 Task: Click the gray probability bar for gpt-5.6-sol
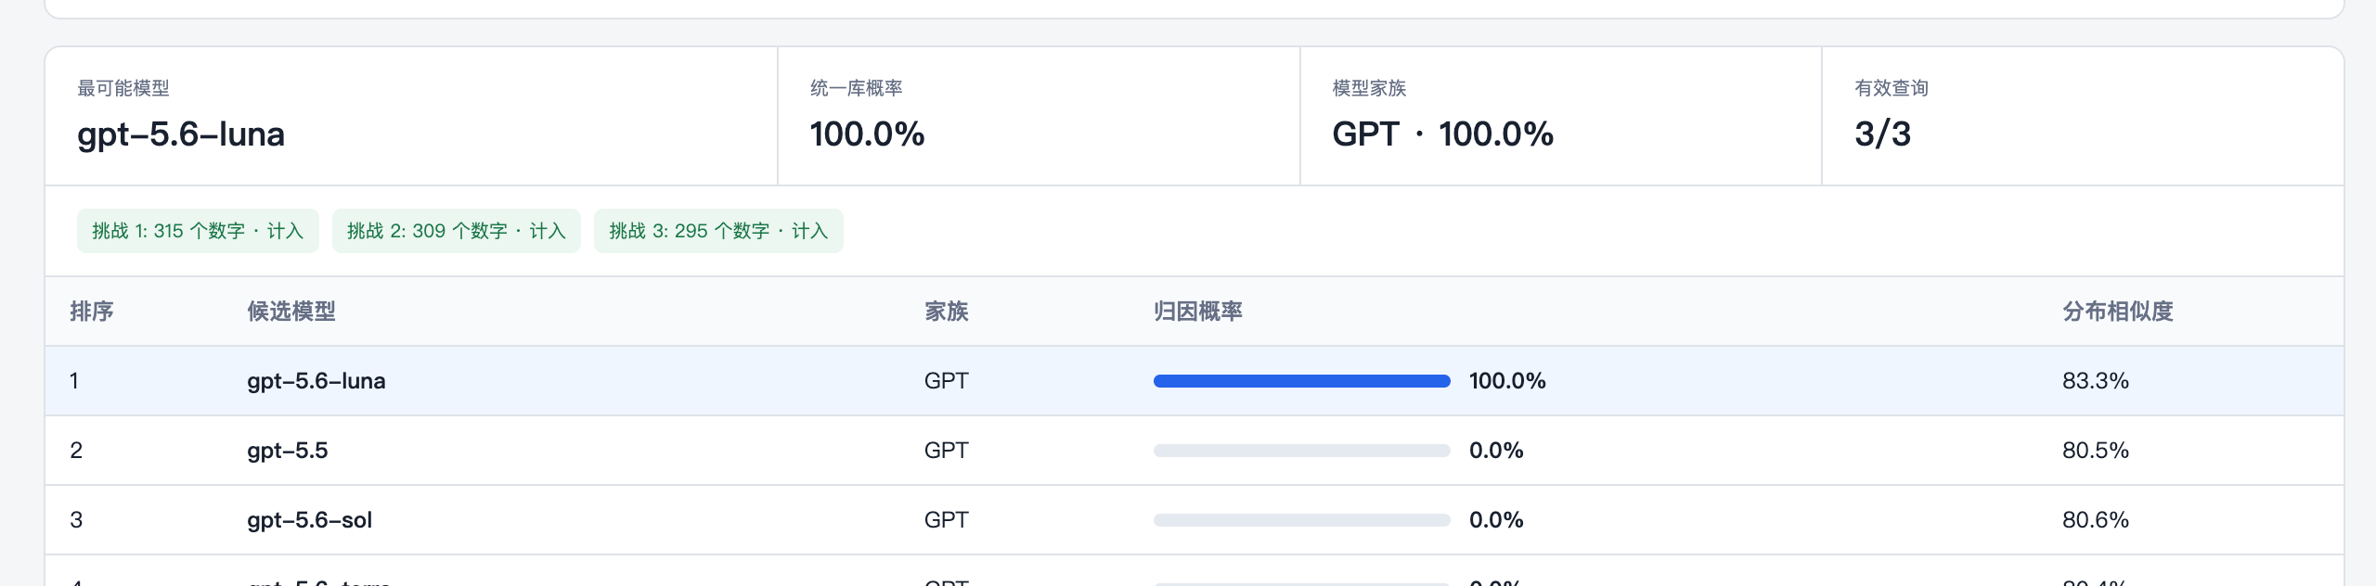(x=1301, y=520)
